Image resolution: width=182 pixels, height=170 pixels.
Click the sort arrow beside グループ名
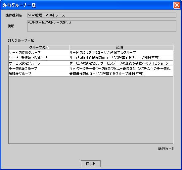[47, 47]
